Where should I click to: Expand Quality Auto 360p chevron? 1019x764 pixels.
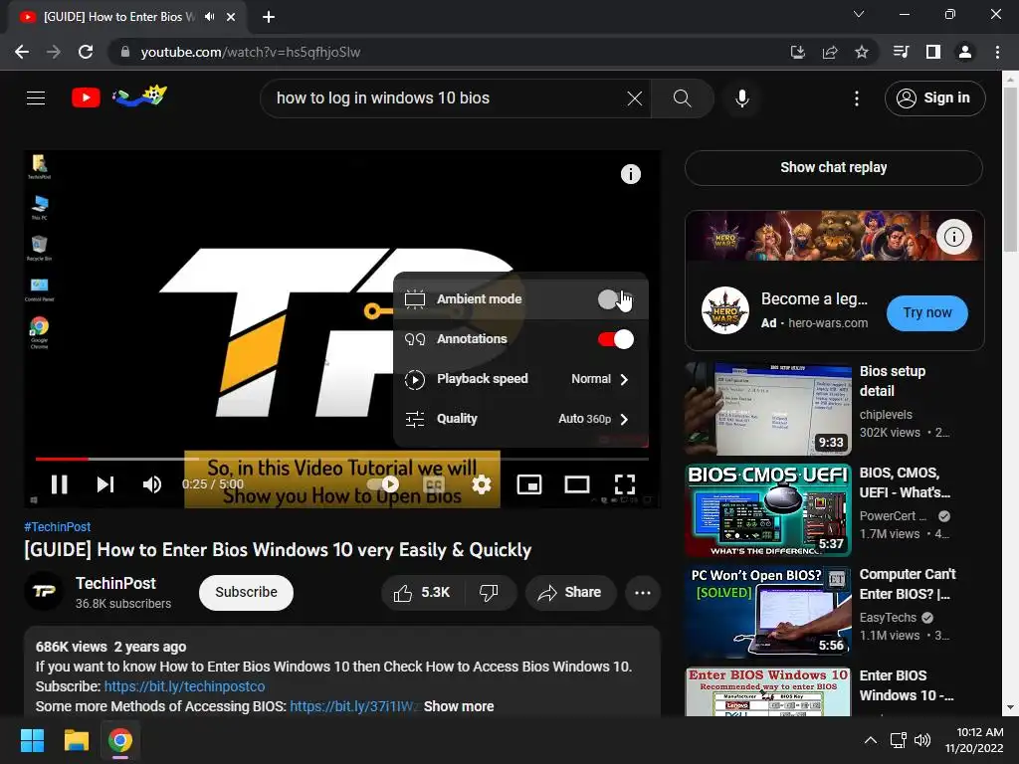tap(624, 419)
